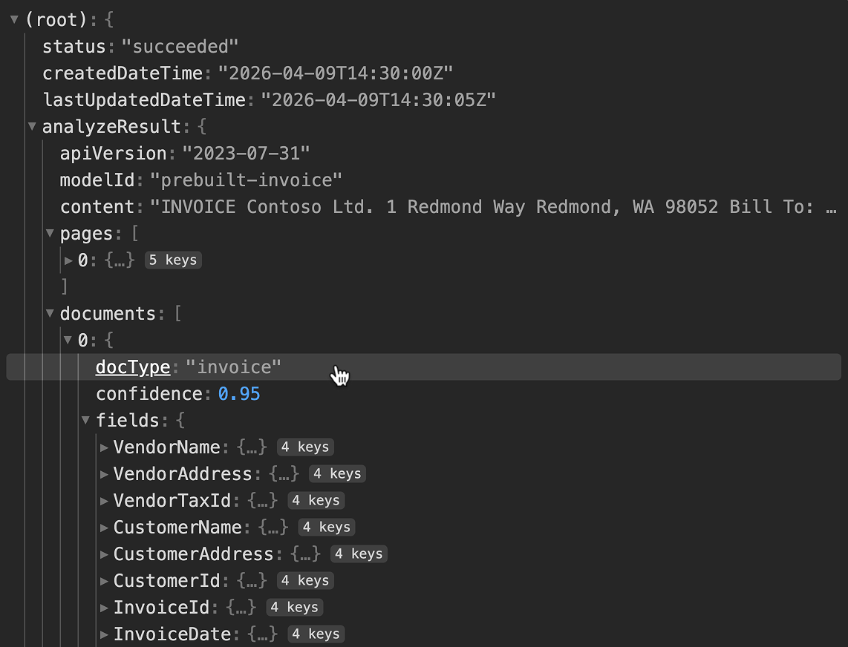Click the modelId "prebuilt-invoice" value
The width and height of the screenshot is (848, 647).
[x=246, y=180]
